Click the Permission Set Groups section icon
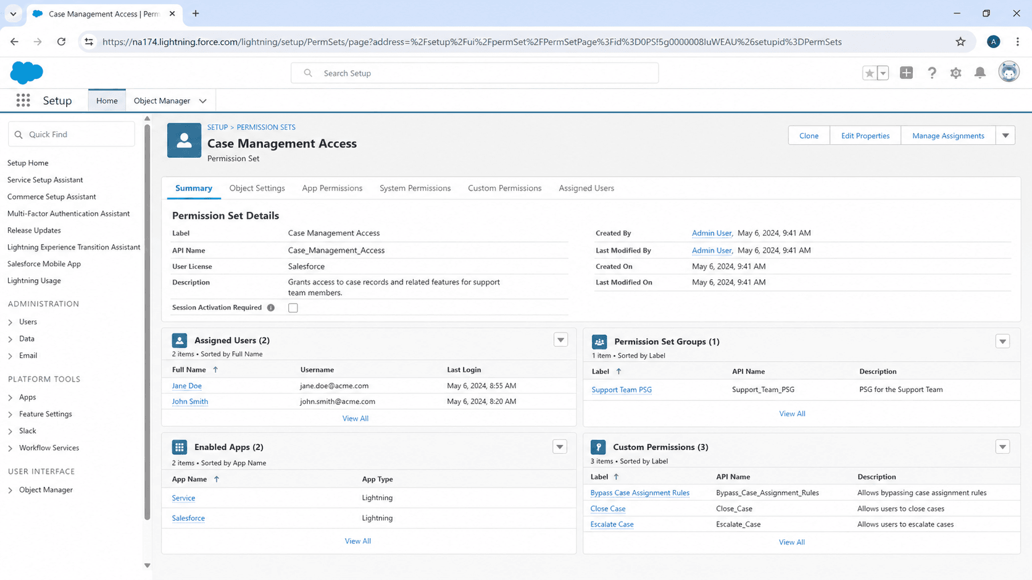This screenshot has height=580, width=1032. pos(599,341)
